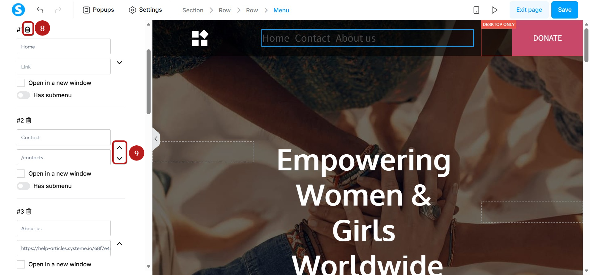Check 'Open in a new window' for Contact item
Viewport: 590px width, 275px height.
pyautogui.click(x=21, y=173)
